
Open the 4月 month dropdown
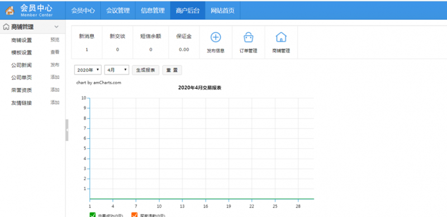(117, 70)
